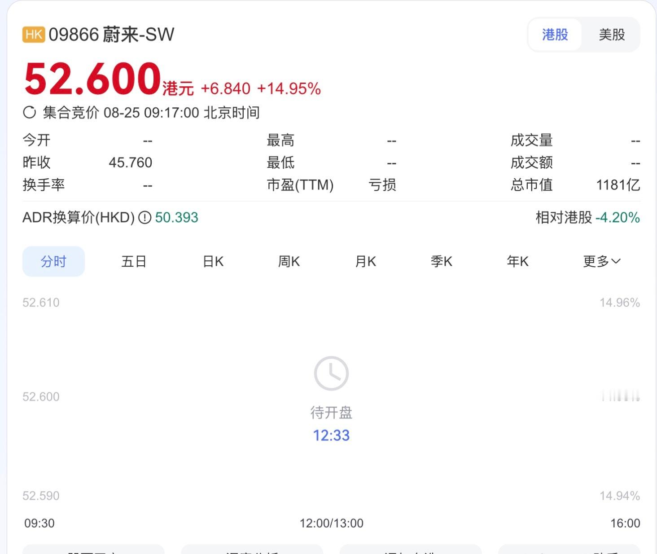Select the 分时 chart tab
The width and height of the screenshot is (657, 554).
pos(53,261)
